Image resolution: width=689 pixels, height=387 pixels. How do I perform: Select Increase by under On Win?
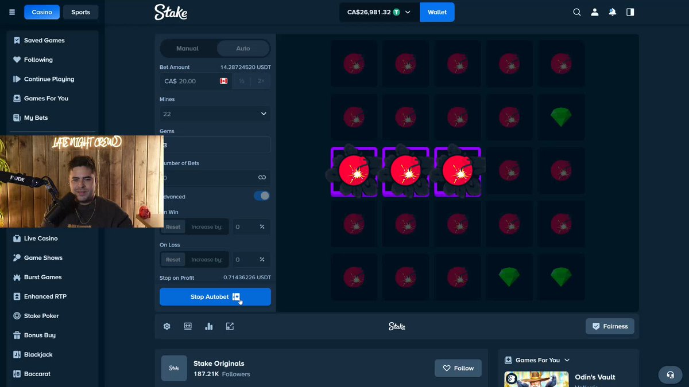coord(207,227)
